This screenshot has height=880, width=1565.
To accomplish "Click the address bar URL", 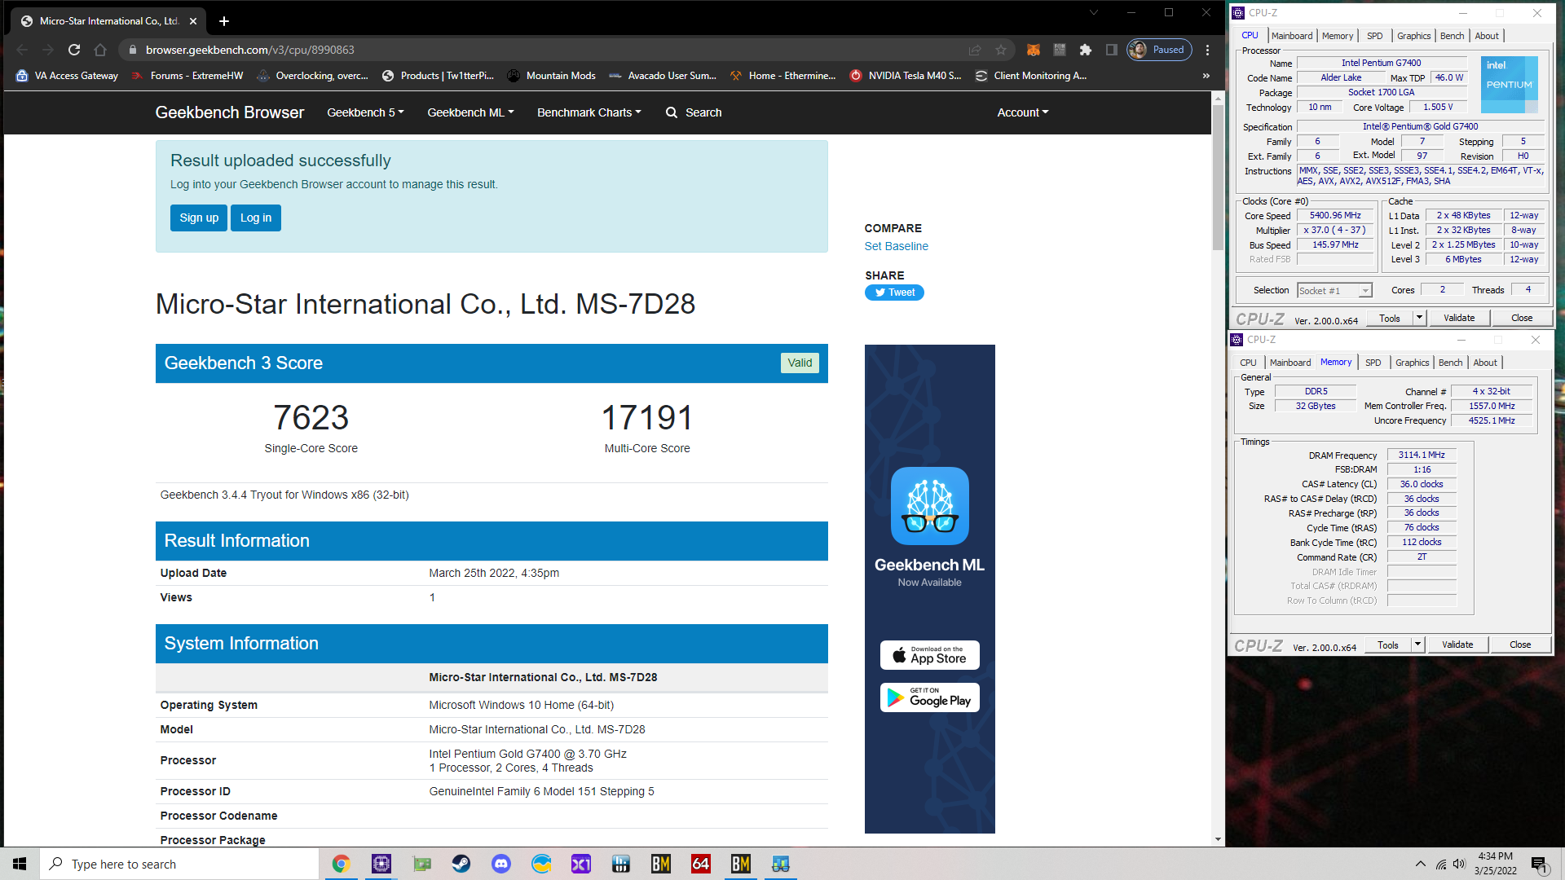I will 249,50.
